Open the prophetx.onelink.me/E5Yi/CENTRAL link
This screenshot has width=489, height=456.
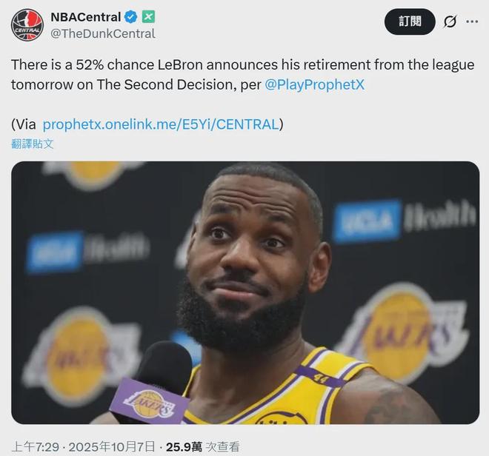[x=160, y=124]
